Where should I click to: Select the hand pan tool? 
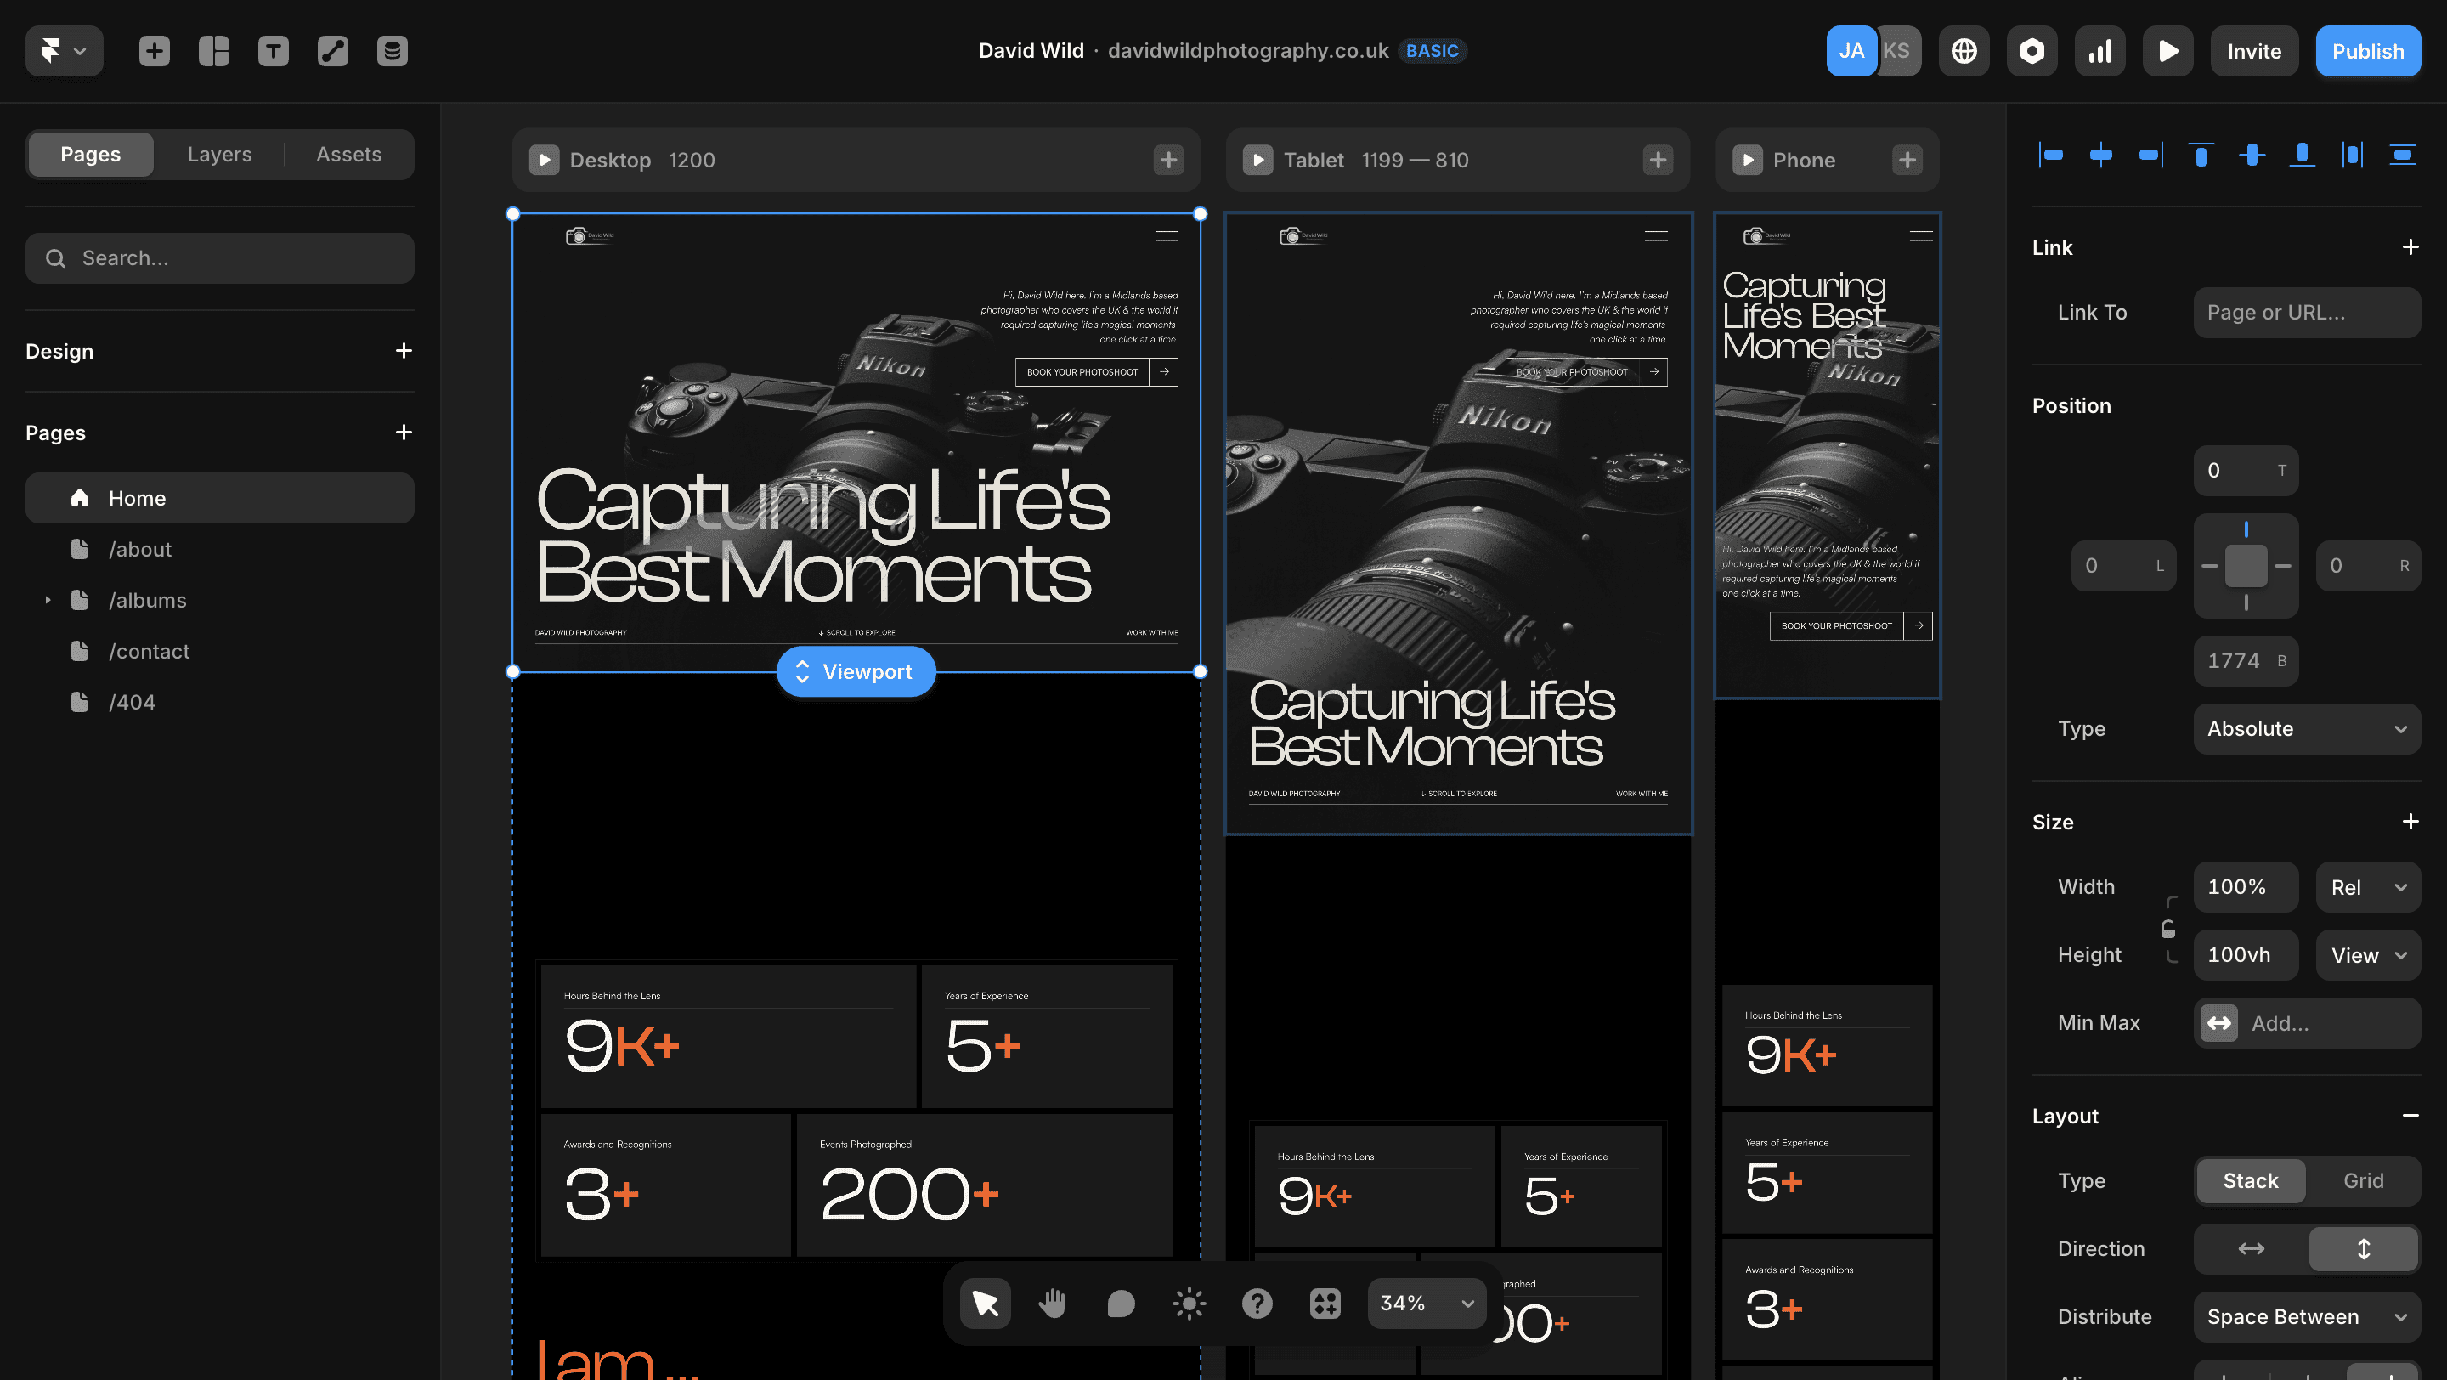1053,1303
